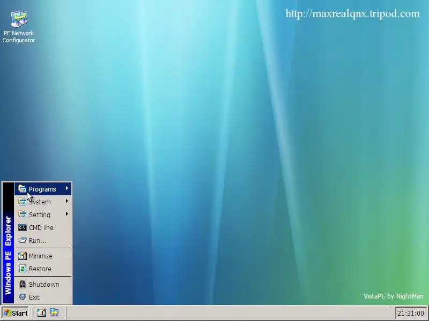Expand the Programs submenu arrow

(66, 188)
